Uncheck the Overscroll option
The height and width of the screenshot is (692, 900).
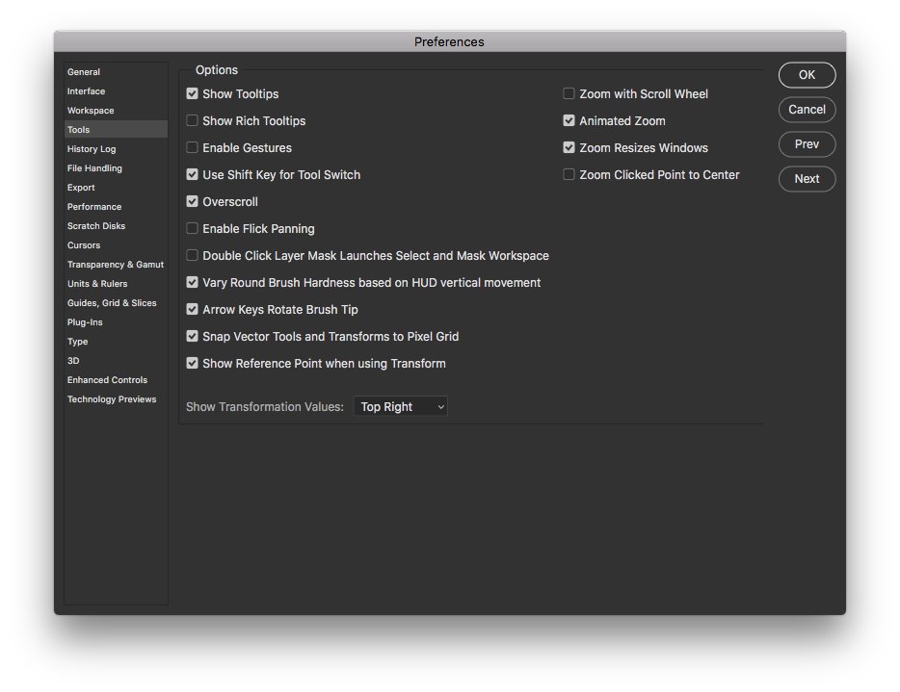193,202
